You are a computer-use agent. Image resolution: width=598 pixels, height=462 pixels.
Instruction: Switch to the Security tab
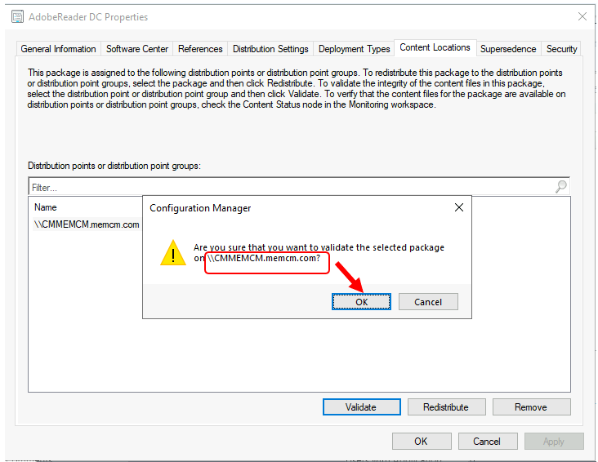coord(561,49)
